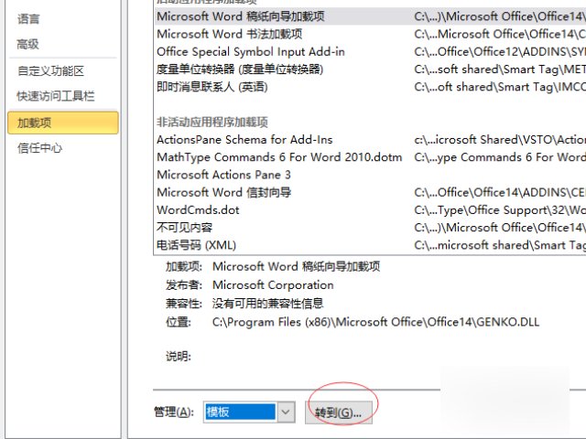This screenshot has height=439, width=586.
Task: Select WordCmds.dot add-in row
Action: (370, 209)
